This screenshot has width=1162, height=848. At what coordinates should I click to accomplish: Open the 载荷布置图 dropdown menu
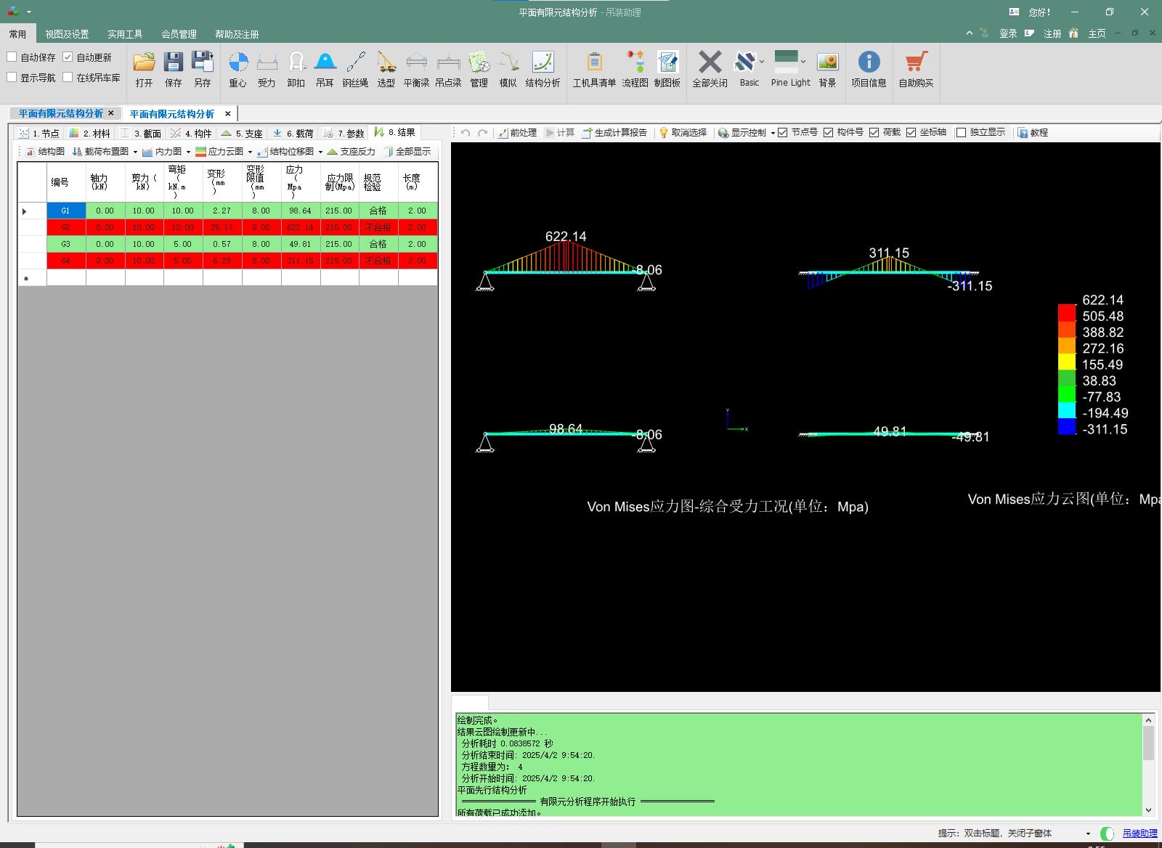(135, 152)
